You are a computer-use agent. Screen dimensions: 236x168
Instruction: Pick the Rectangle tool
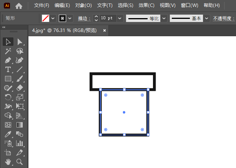tap(8, 79)
